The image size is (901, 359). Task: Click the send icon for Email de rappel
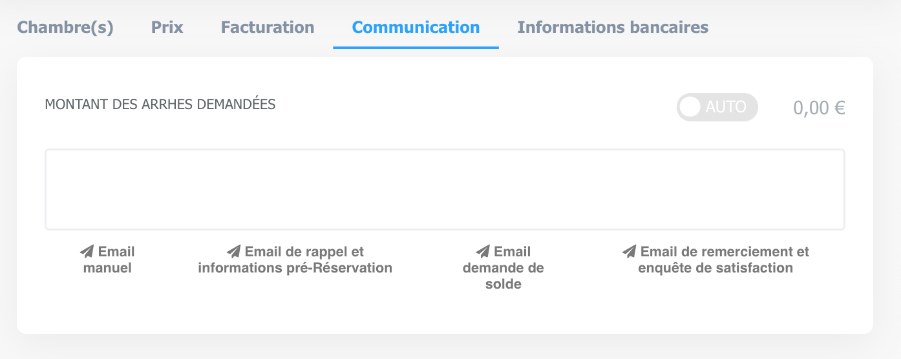(x=234, y=251)
